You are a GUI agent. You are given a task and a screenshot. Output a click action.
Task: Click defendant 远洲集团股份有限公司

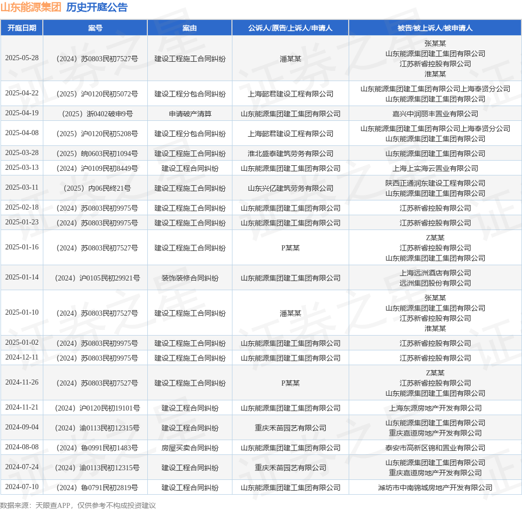[x=435, y=283]
